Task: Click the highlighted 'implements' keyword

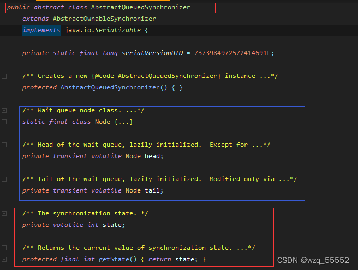Action: point(41,30)
